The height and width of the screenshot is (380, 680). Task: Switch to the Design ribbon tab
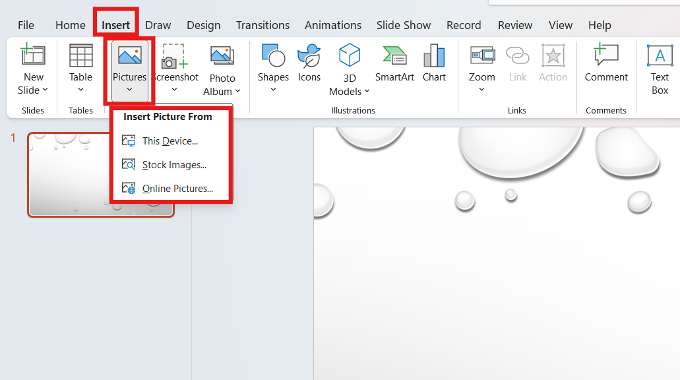coord(203,25)
